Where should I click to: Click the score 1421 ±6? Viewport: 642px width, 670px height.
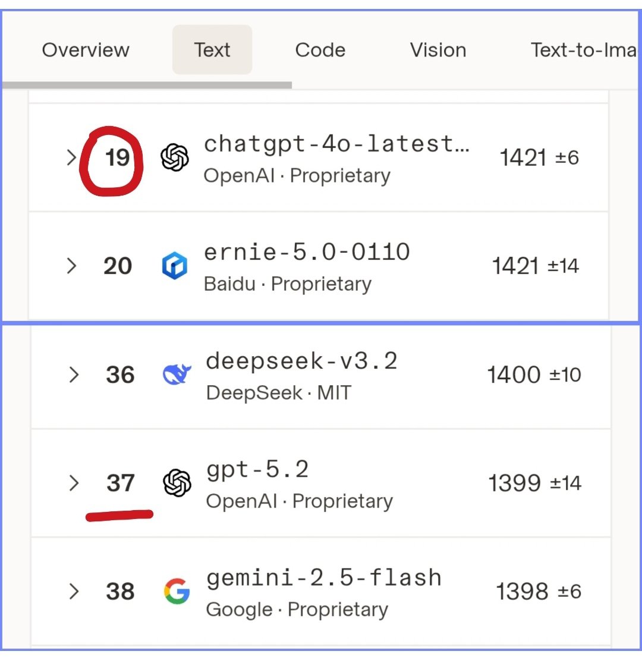[x=539, y=158]
